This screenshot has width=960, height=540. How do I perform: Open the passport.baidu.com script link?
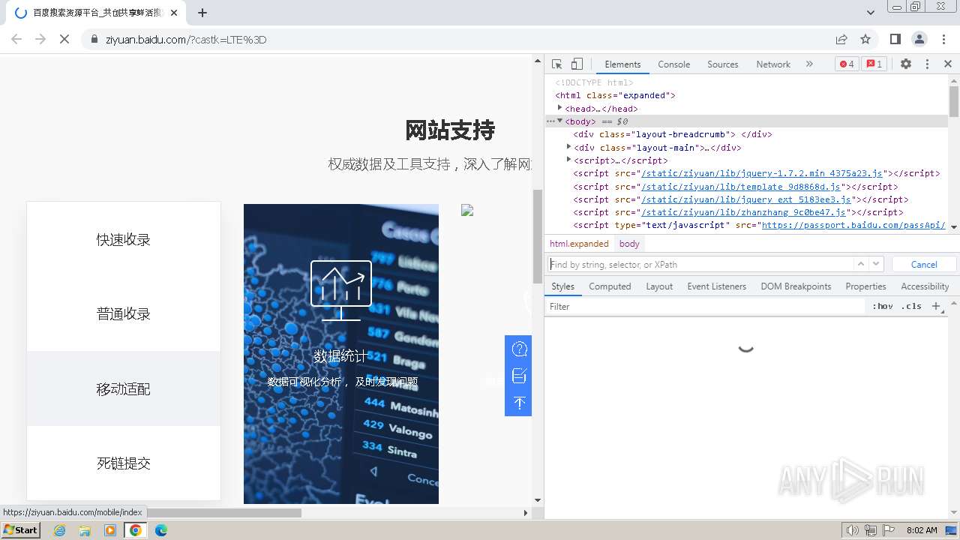[853, 225]
